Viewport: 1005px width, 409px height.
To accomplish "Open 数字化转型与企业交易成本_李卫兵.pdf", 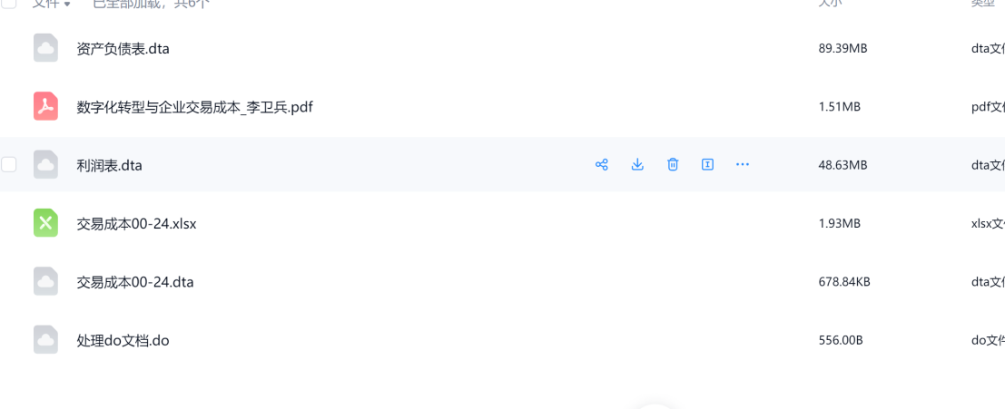I will (195, 107).
